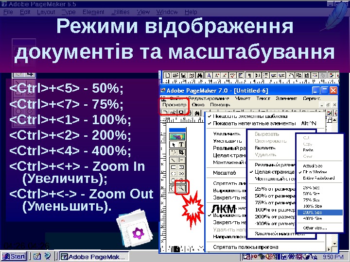Screen dimensions: 350x262
Task: Open the 'Помощь' menu
Action: point(220,105)
